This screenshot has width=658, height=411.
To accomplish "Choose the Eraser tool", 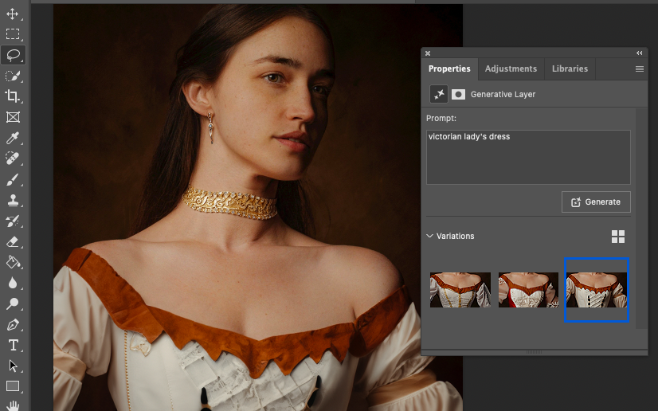I will [13, 241].
